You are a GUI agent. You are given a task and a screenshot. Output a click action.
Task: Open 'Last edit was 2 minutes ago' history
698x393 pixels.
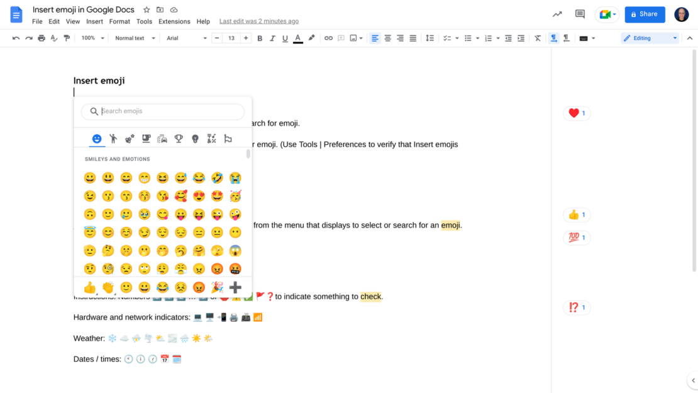[258, 21]
